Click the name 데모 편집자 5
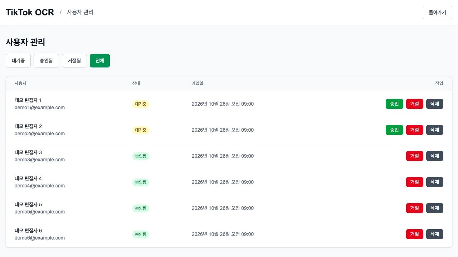Viewport: 458px width, 257px height. 28,205
